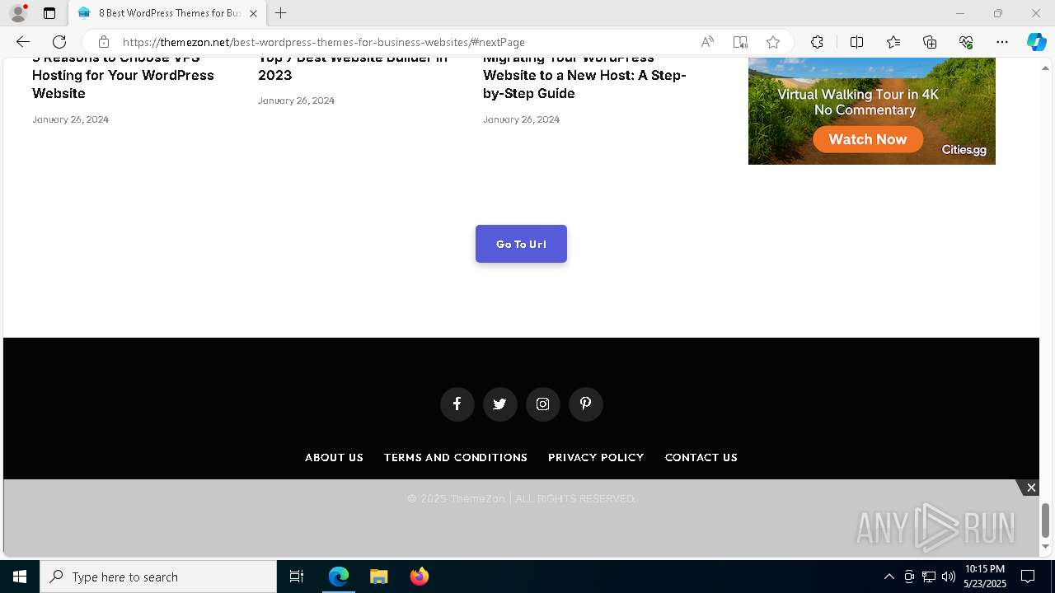Close the bottom ad banner

[1031, 488]
